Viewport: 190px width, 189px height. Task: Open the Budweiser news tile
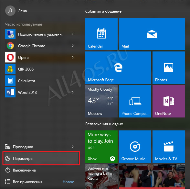[x=101, y=176]
